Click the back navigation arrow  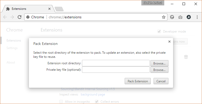click(x=5, y=17)
